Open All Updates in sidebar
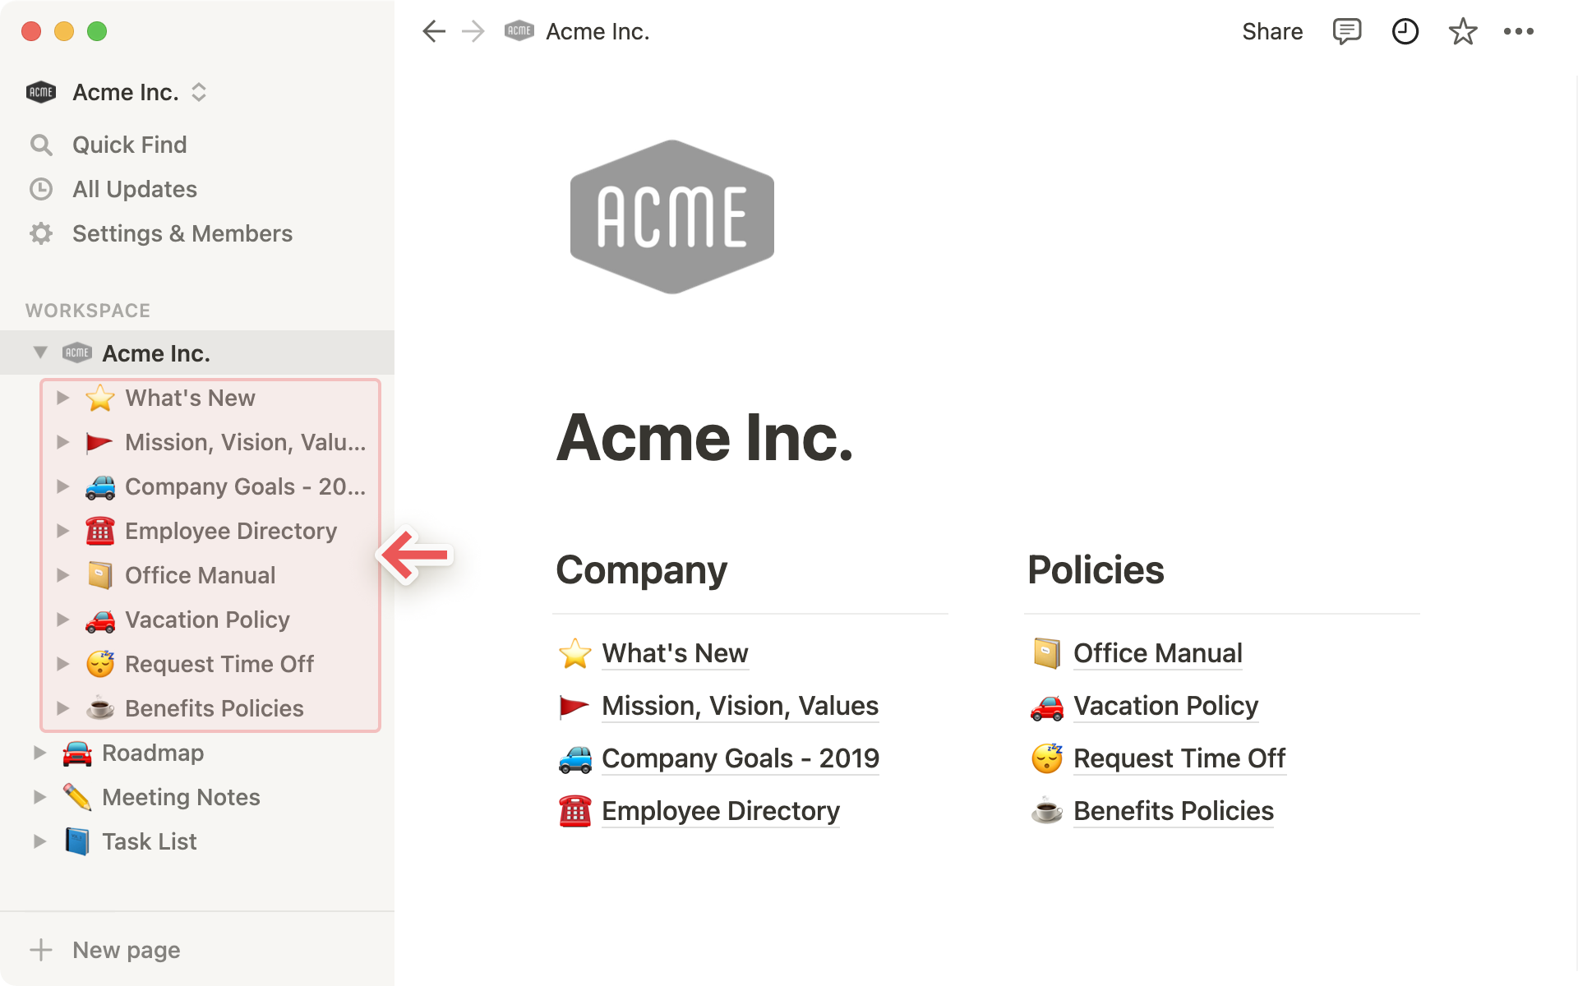 click(133, 188)
